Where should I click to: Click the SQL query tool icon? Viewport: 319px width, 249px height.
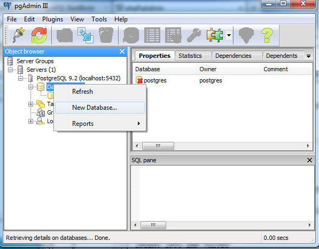[131, 35]
